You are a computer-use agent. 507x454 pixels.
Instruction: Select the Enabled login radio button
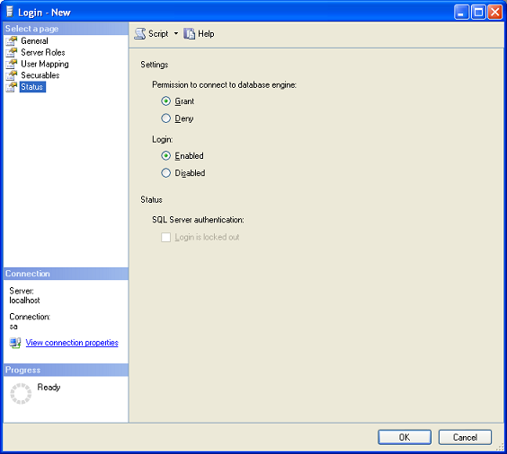166,156
